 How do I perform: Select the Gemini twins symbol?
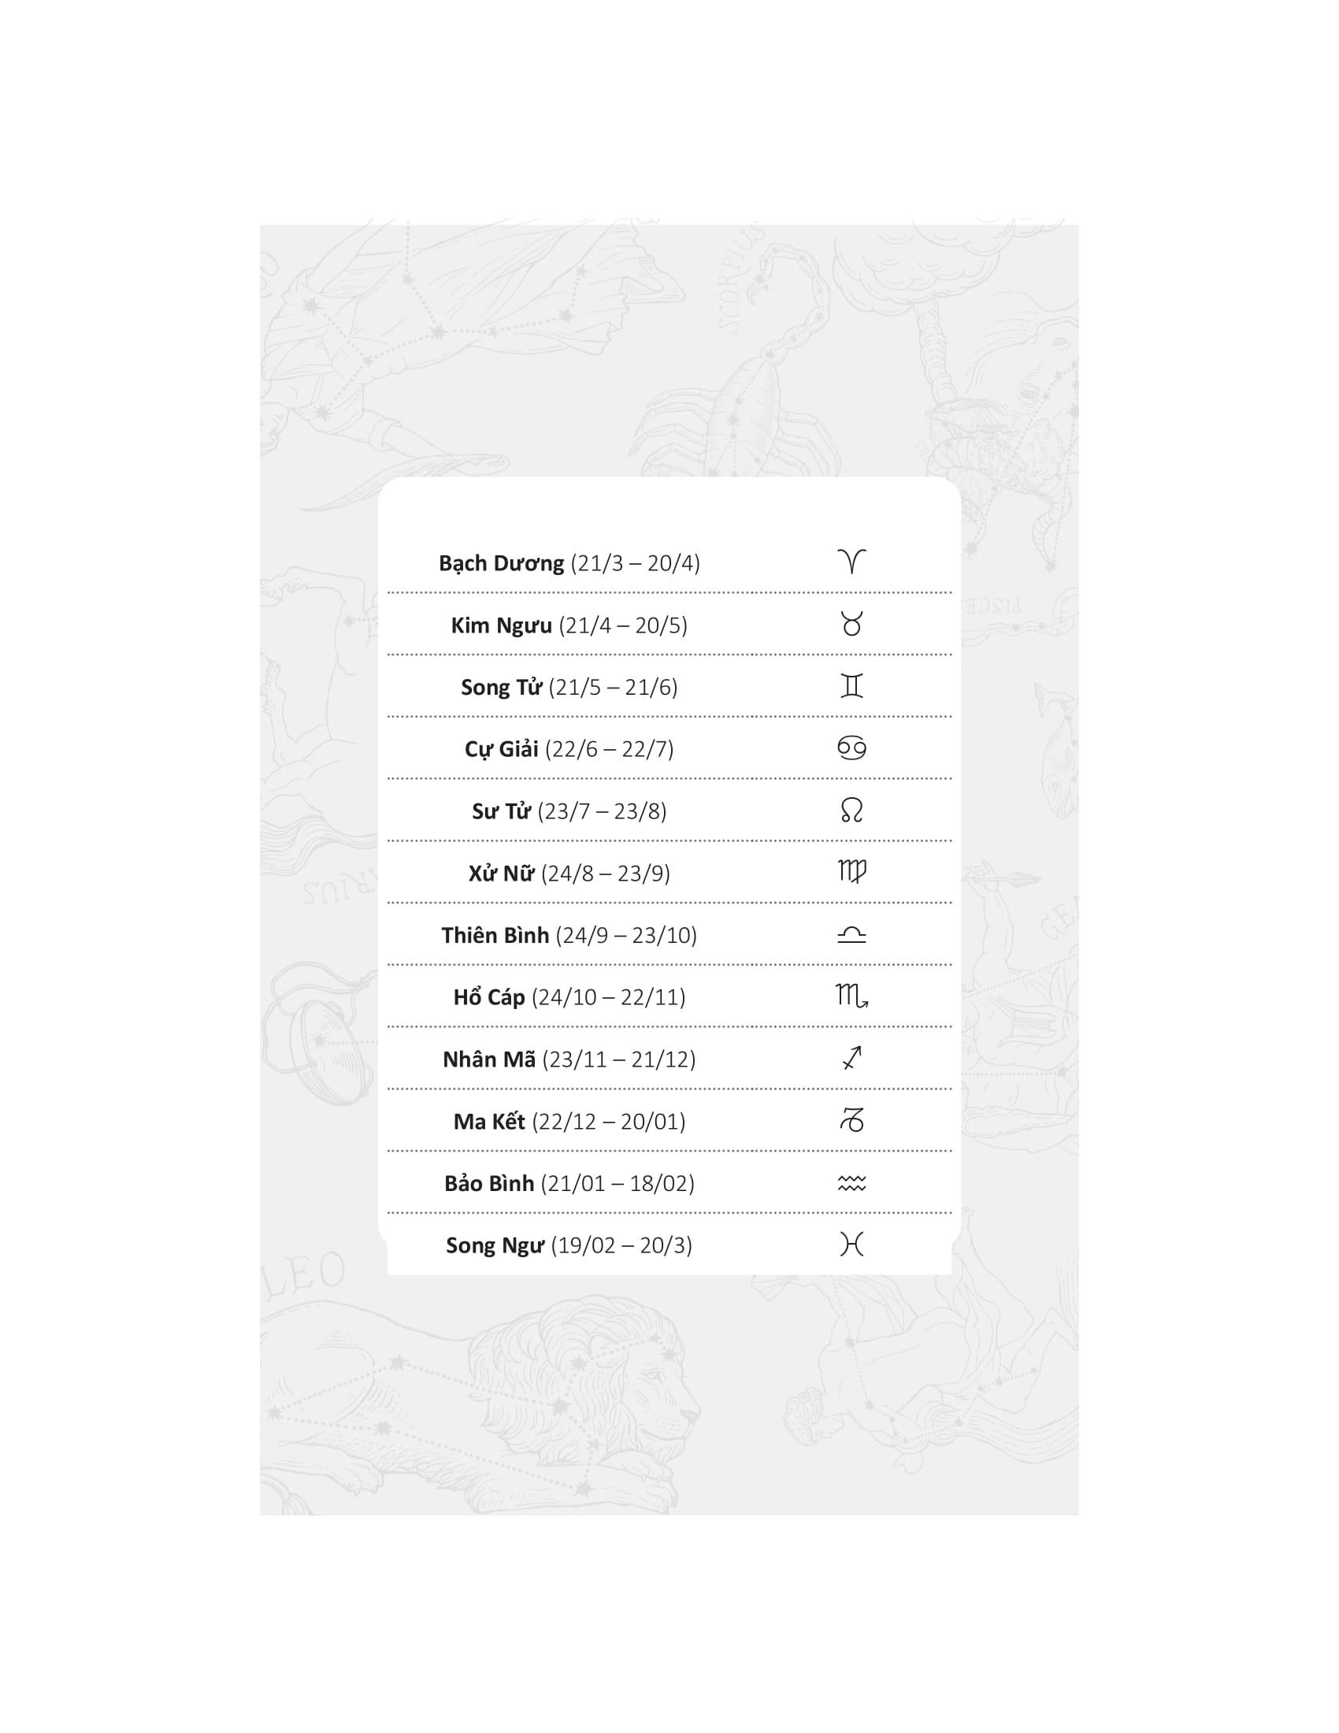851,685
